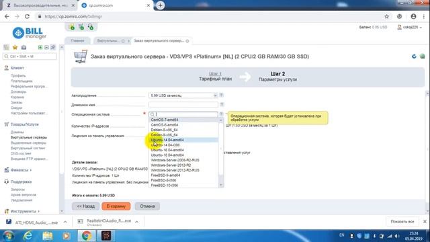Click the OS list scrollbar down arrow
Image resolution: width=430 pixels, height=242 pixels.
221,186
